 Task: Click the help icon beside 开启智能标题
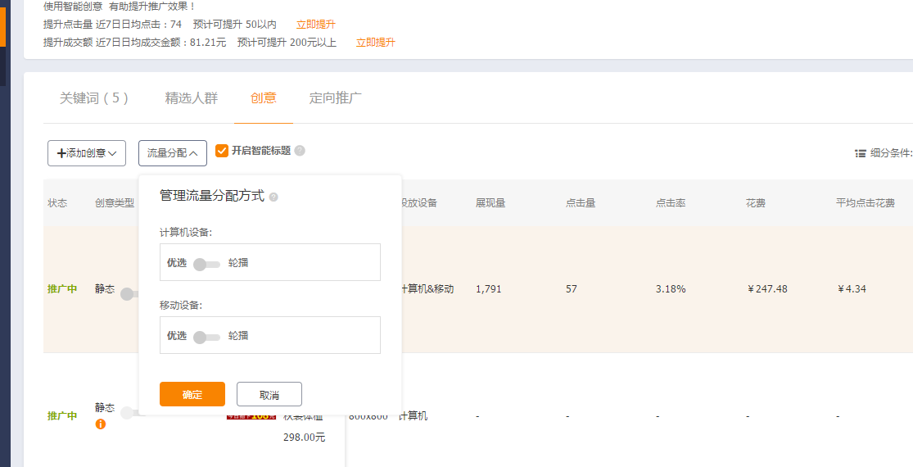pos(300,151)
